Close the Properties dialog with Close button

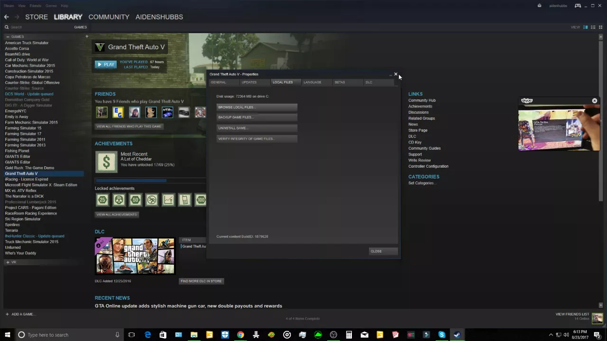[383, 251]
